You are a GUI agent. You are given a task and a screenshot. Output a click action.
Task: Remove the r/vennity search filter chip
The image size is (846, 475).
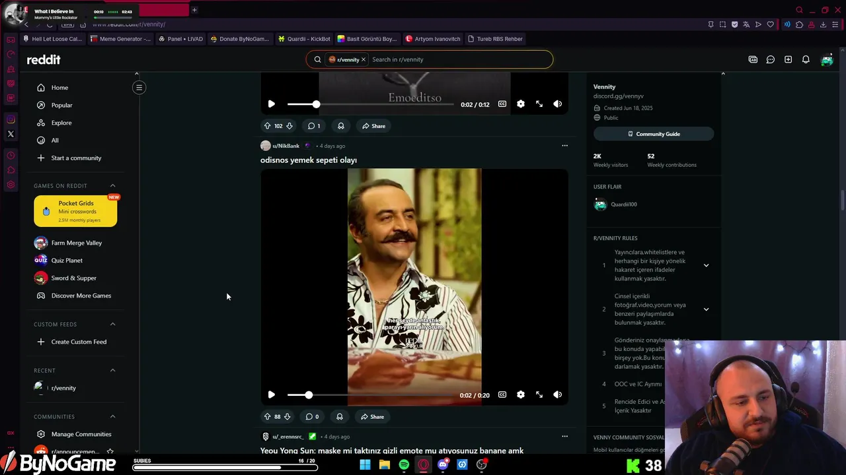tap(363, 59)
